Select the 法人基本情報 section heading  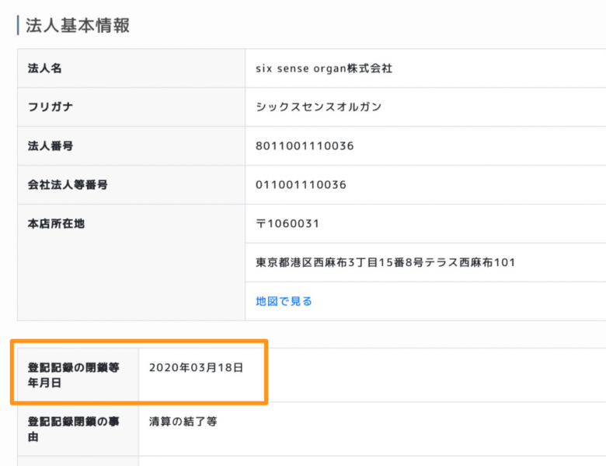click(x=78, y=26)
